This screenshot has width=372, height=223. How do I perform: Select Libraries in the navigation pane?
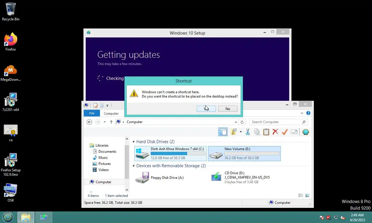pyautogui.click(x=99, y=145)
